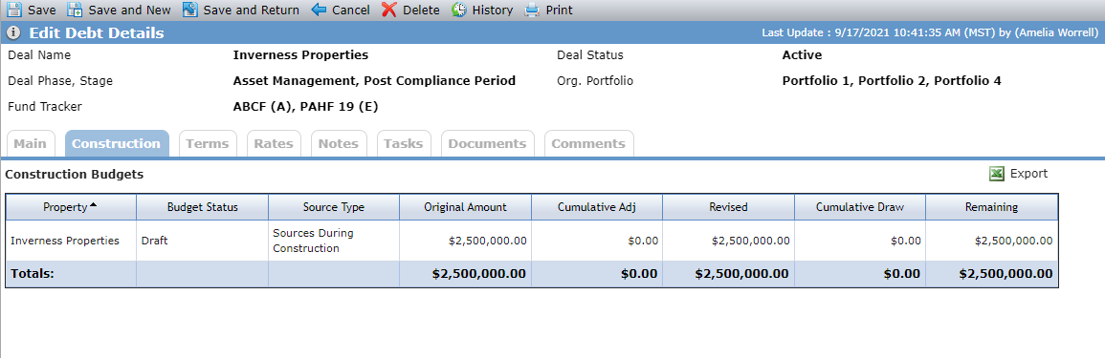The image size is (1105, 358).
Task: Click the Totals Original Amount value
Action: [x=478, y=274]
